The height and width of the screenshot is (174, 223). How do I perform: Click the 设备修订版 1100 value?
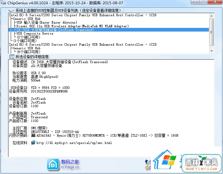tap(35, 106)
